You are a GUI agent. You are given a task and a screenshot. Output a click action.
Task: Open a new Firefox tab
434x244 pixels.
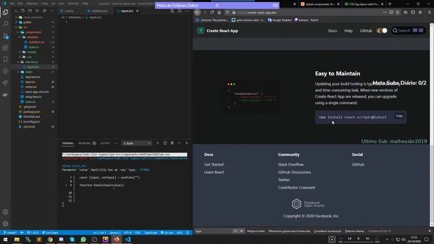tap(390, 4)
